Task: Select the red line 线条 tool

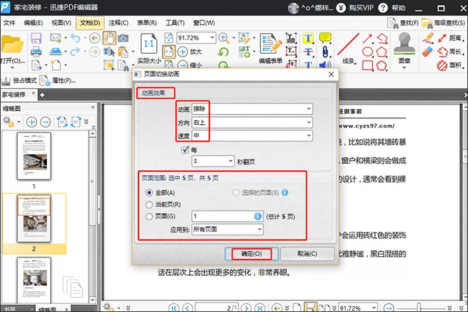Action: [348, 47]
